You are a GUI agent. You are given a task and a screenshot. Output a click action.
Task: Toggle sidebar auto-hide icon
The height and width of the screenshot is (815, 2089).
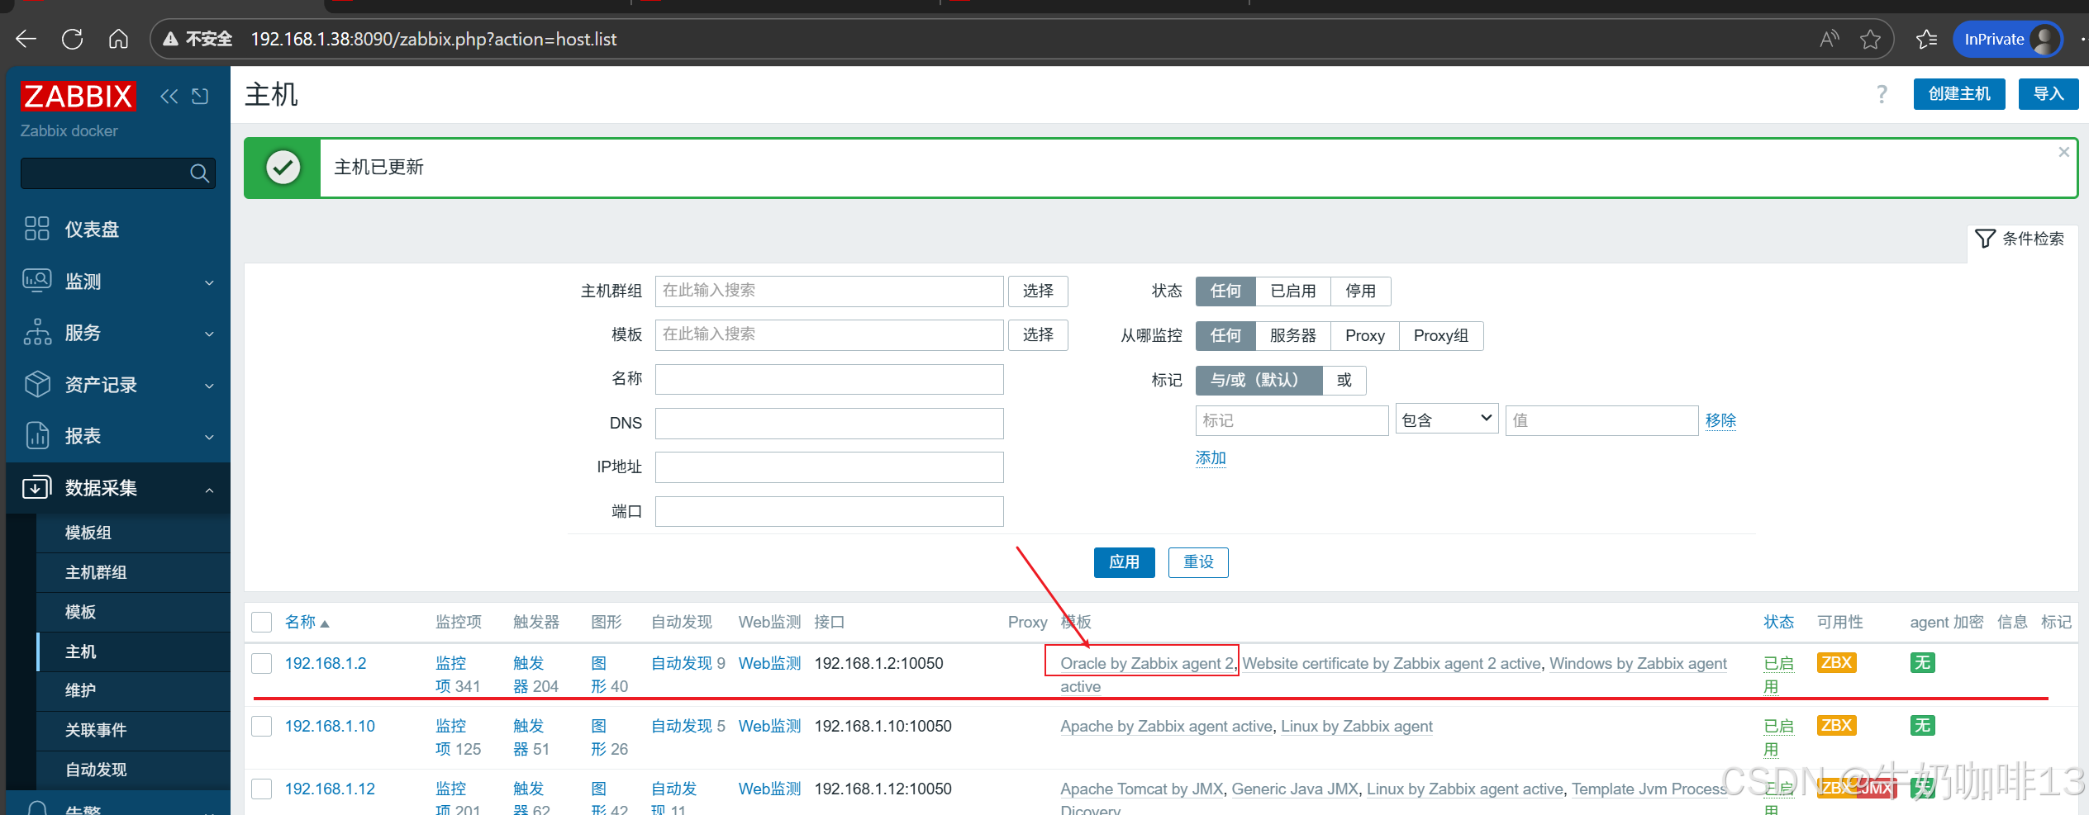(x=200, y=97)
